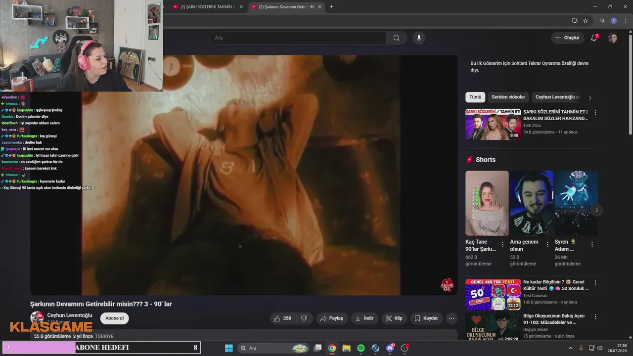Open YouTube notifications bell
The height and width of the screenshot is (356, 633).
click(x=594, y=38)
